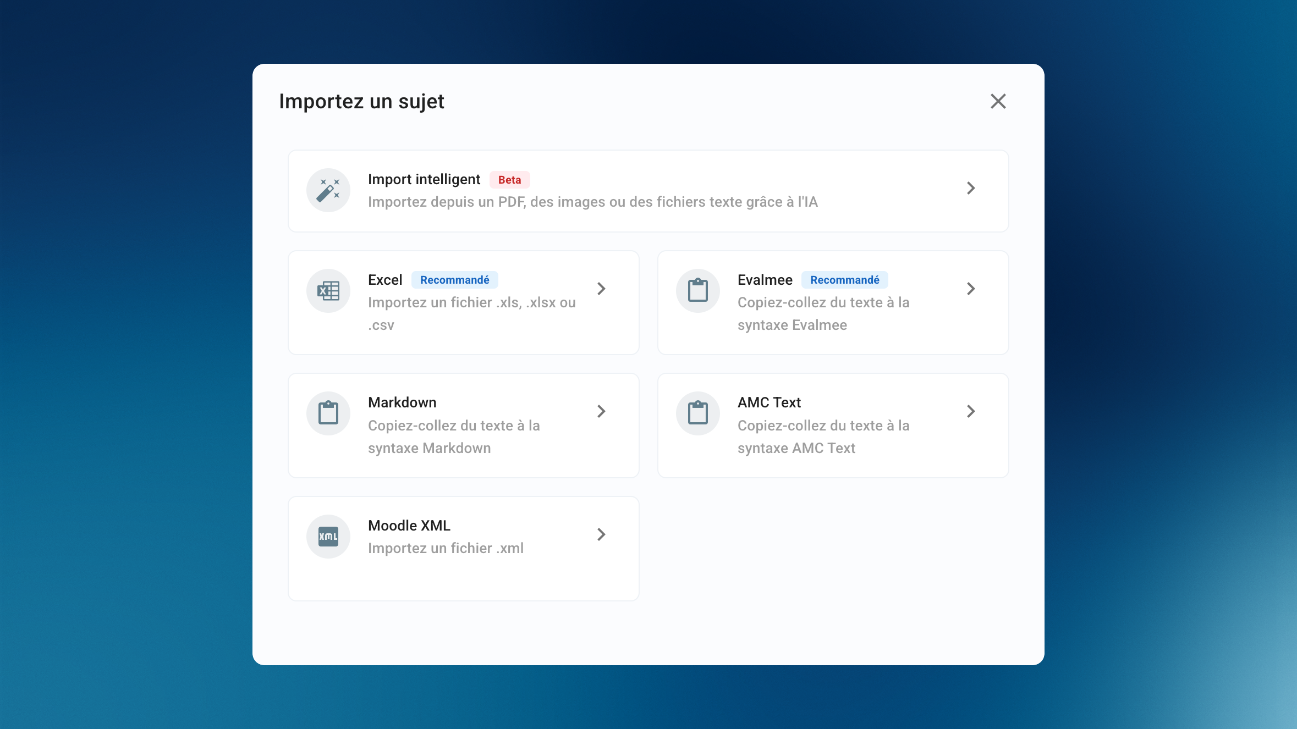Viewport: 1297px width, 729px height.
Task: Choose the AMC Text option title
Action: click(769, 402)
